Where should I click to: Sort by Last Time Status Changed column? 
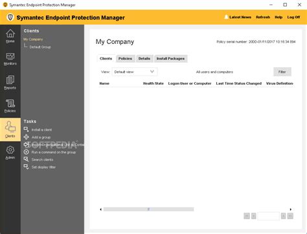click(x=239, y=83)
